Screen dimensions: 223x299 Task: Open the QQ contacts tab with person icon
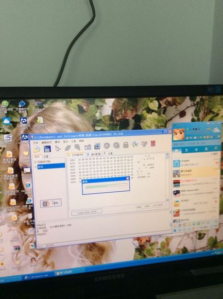(186, 150)
